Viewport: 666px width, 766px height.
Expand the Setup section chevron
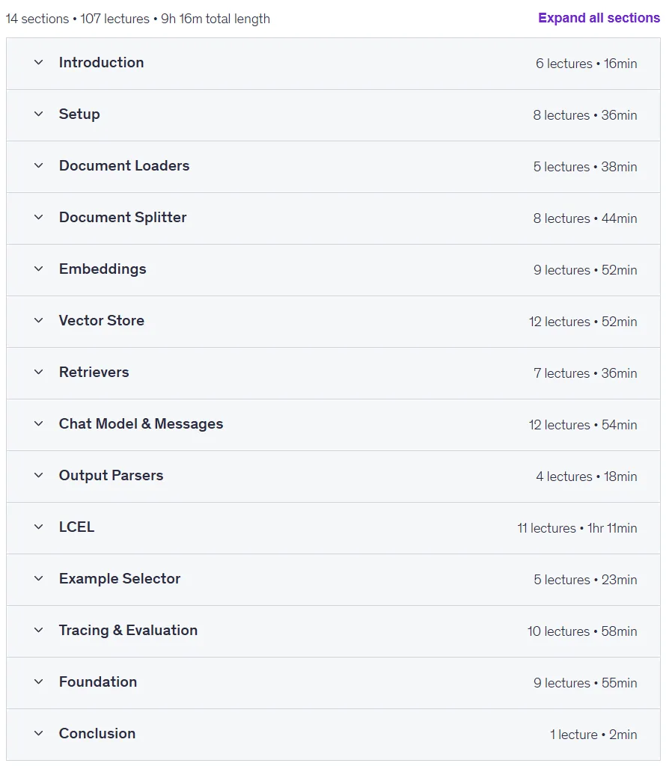[39, 114]
